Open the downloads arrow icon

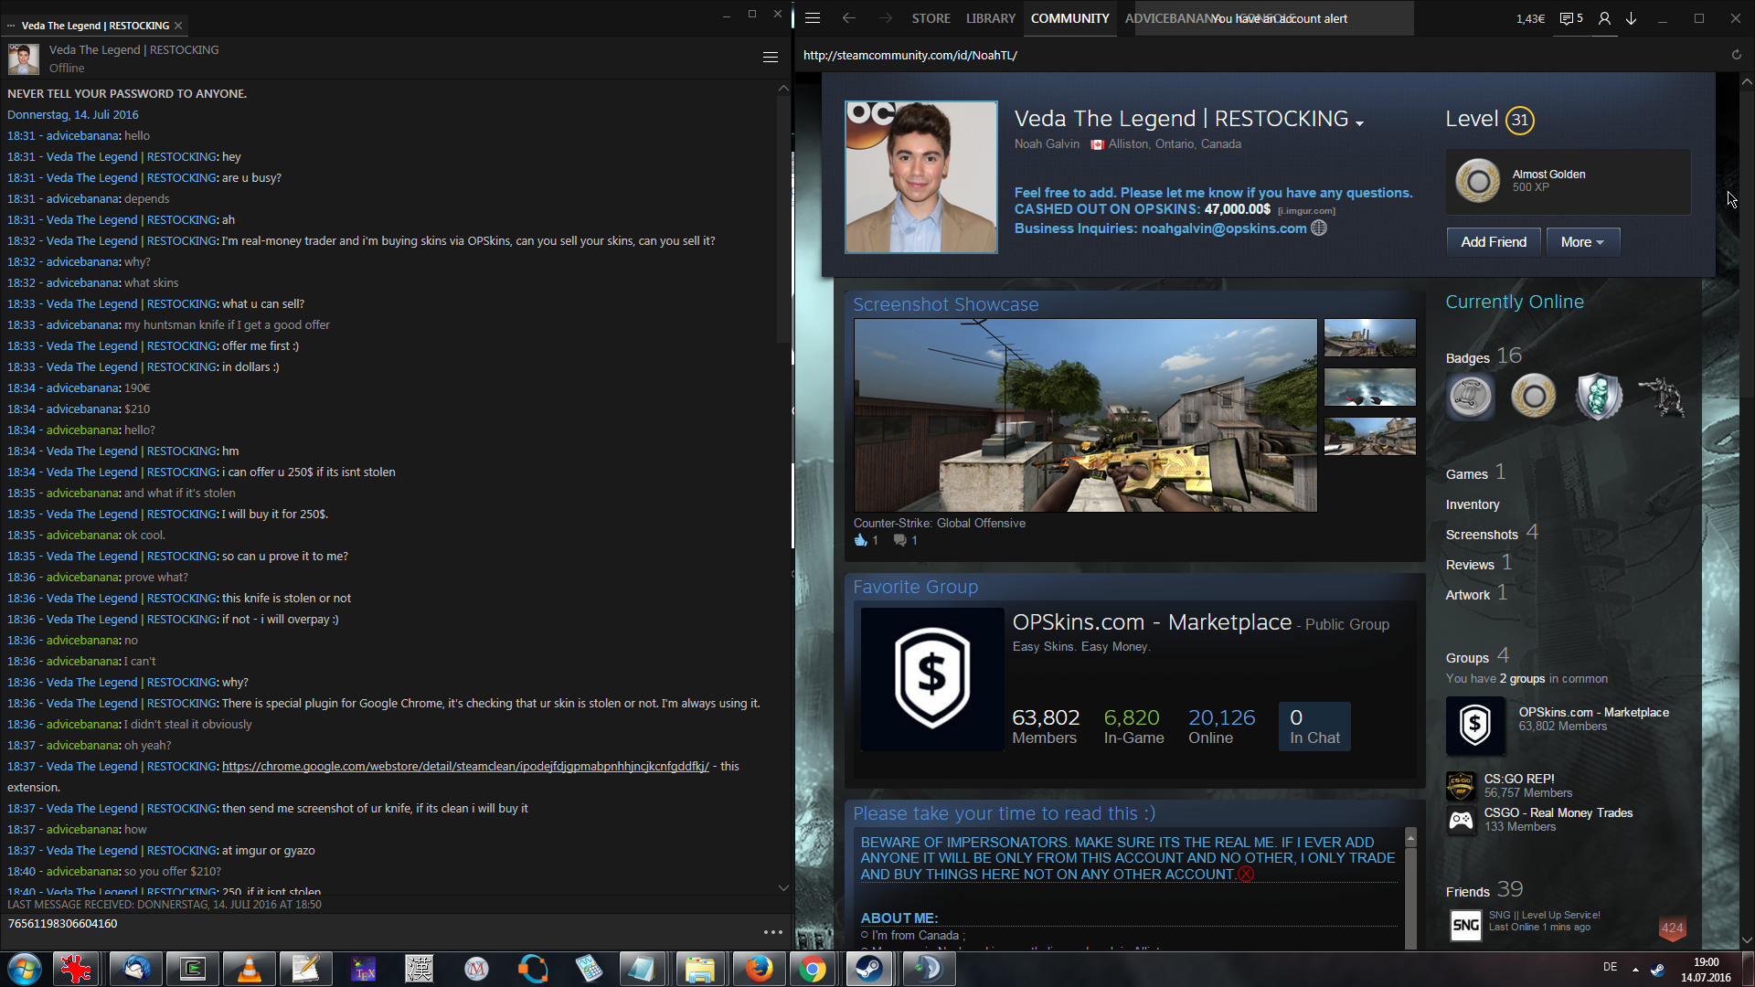click(1632, 18)
